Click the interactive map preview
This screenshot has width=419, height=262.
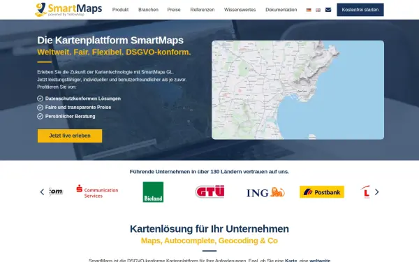298,90
